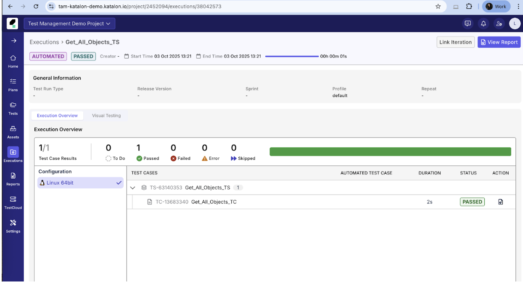Open the profile avatar menu

tap(515, 23)
